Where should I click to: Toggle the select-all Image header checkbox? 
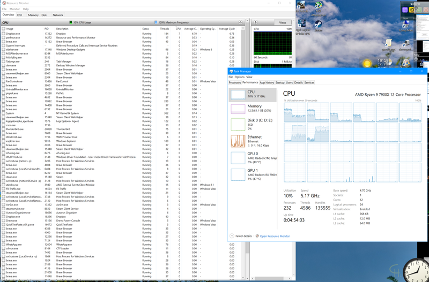point(3,28)
